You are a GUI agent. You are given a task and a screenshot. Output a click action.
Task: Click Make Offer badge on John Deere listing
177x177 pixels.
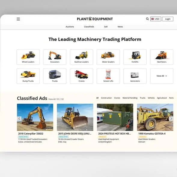tap(63, 137)
